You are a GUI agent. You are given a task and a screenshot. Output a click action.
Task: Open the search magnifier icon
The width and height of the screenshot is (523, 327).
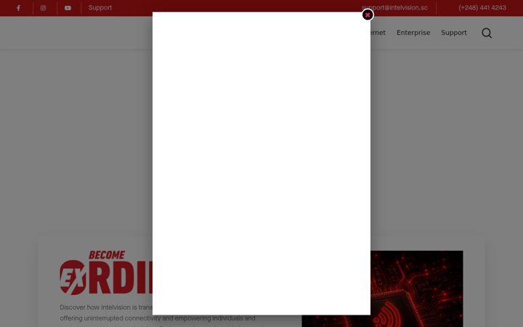[487, 33]
